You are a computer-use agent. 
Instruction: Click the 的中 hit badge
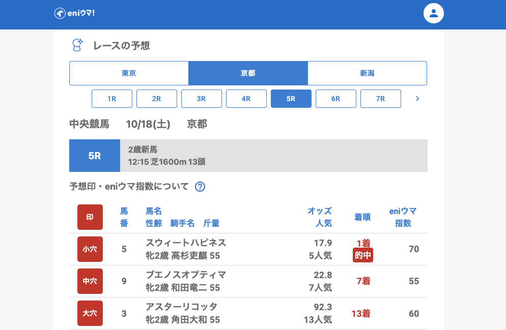[x=362, y=255]
